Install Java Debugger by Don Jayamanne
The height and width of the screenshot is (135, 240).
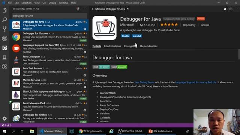[x=83, y=64]
